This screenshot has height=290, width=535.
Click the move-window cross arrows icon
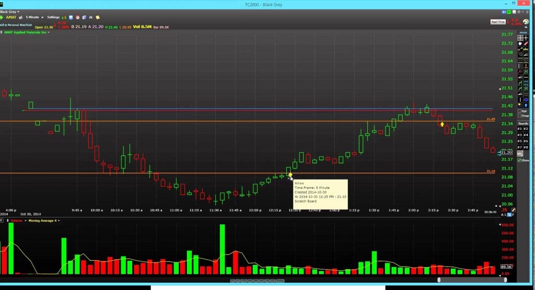click(x=519, y=12)
